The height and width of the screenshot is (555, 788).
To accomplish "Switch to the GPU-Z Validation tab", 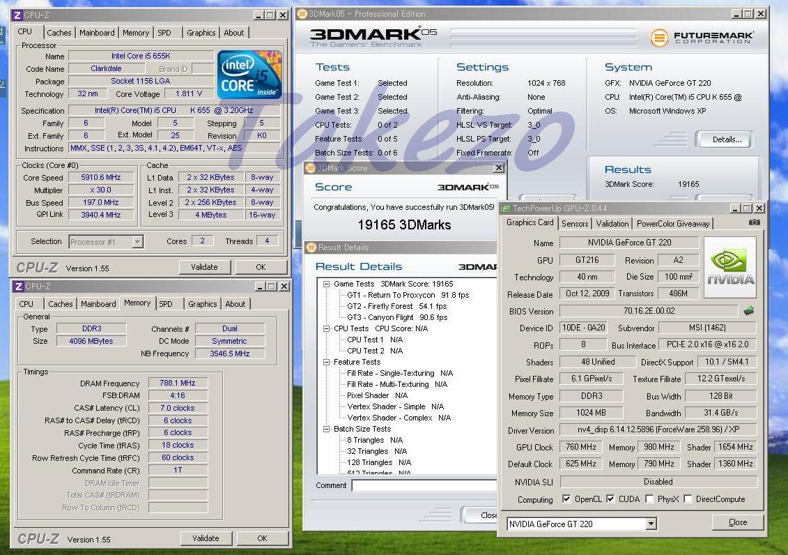I will coord(612,224).
